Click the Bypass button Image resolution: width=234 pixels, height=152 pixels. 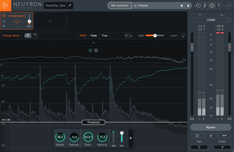[x=211, y=127]
